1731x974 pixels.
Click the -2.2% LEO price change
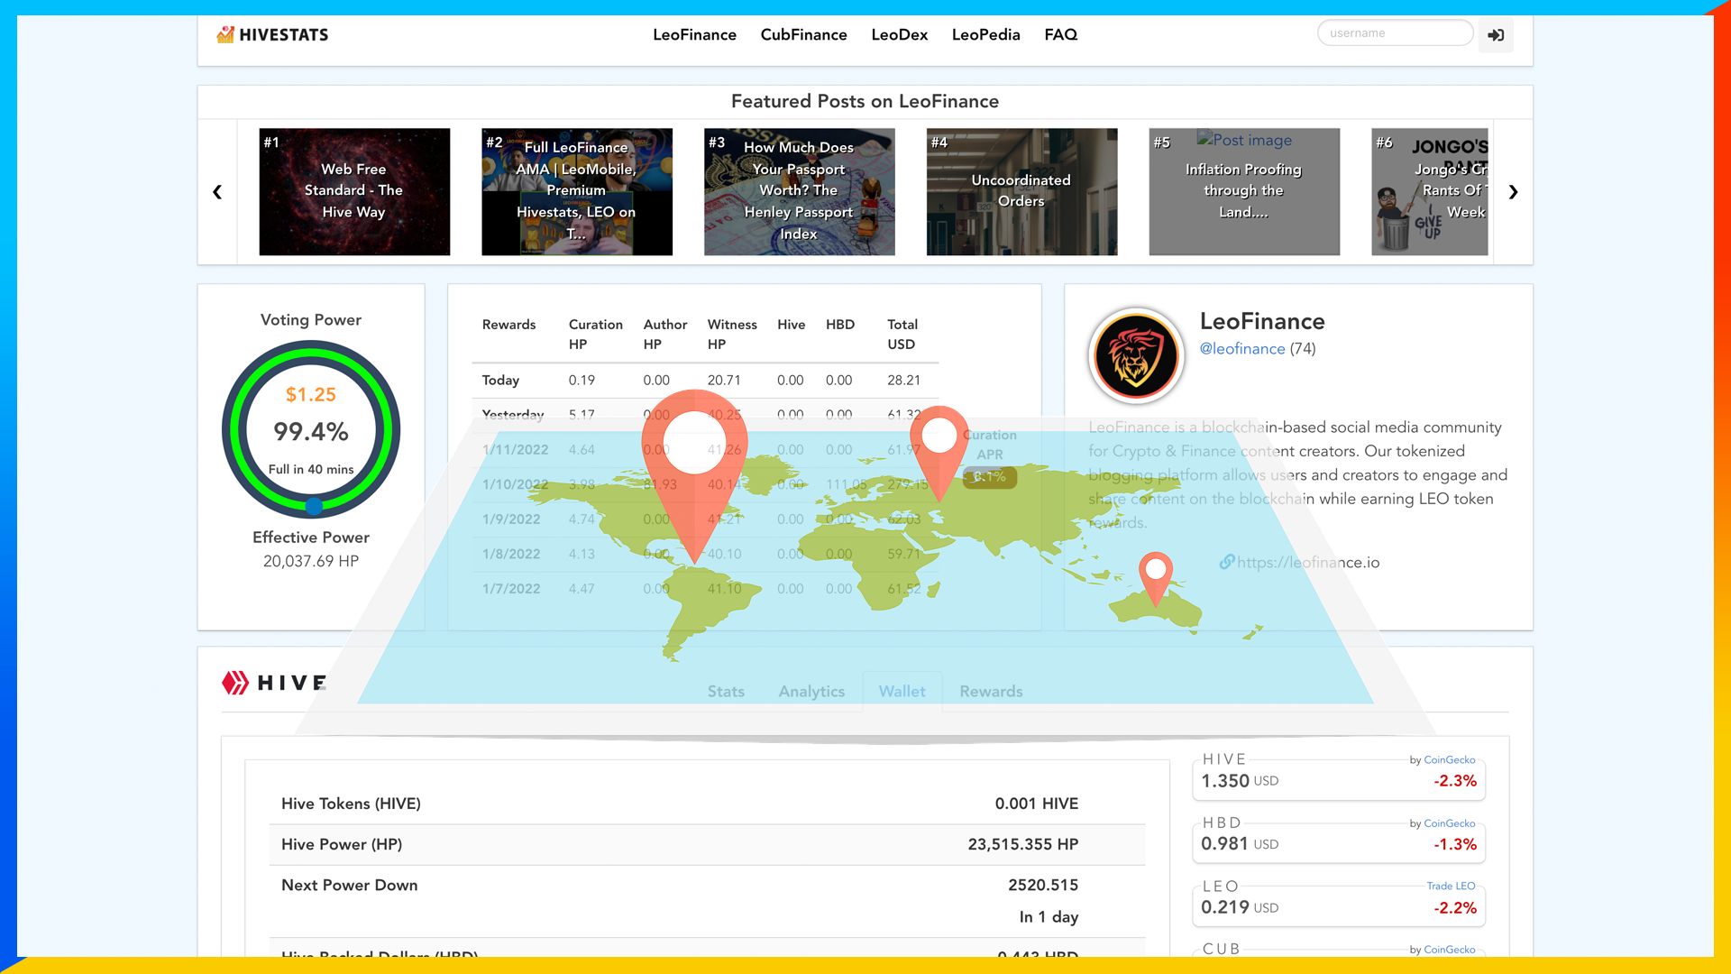1454,907
